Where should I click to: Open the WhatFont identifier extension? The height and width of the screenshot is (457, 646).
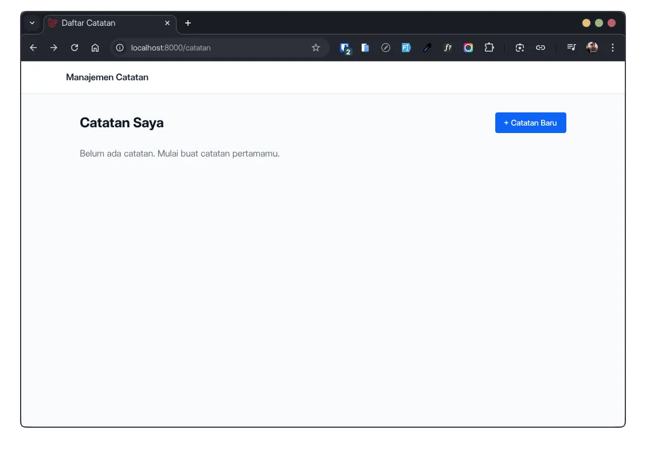tap(406, 48)
